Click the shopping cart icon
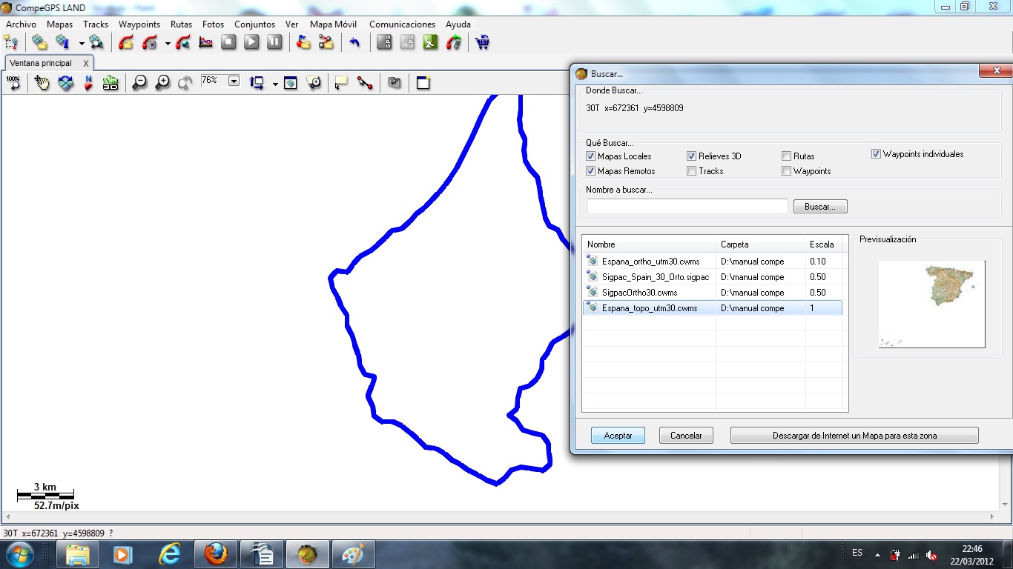This screenshot has width=1013, height=569. coord(483,42)
